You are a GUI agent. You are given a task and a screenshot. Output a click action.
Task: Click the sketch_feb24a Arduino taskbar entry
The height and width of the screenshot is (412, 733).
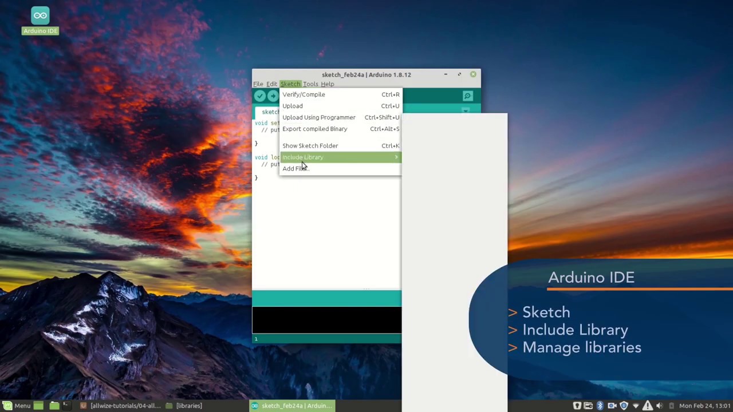(x=292, y=406)
